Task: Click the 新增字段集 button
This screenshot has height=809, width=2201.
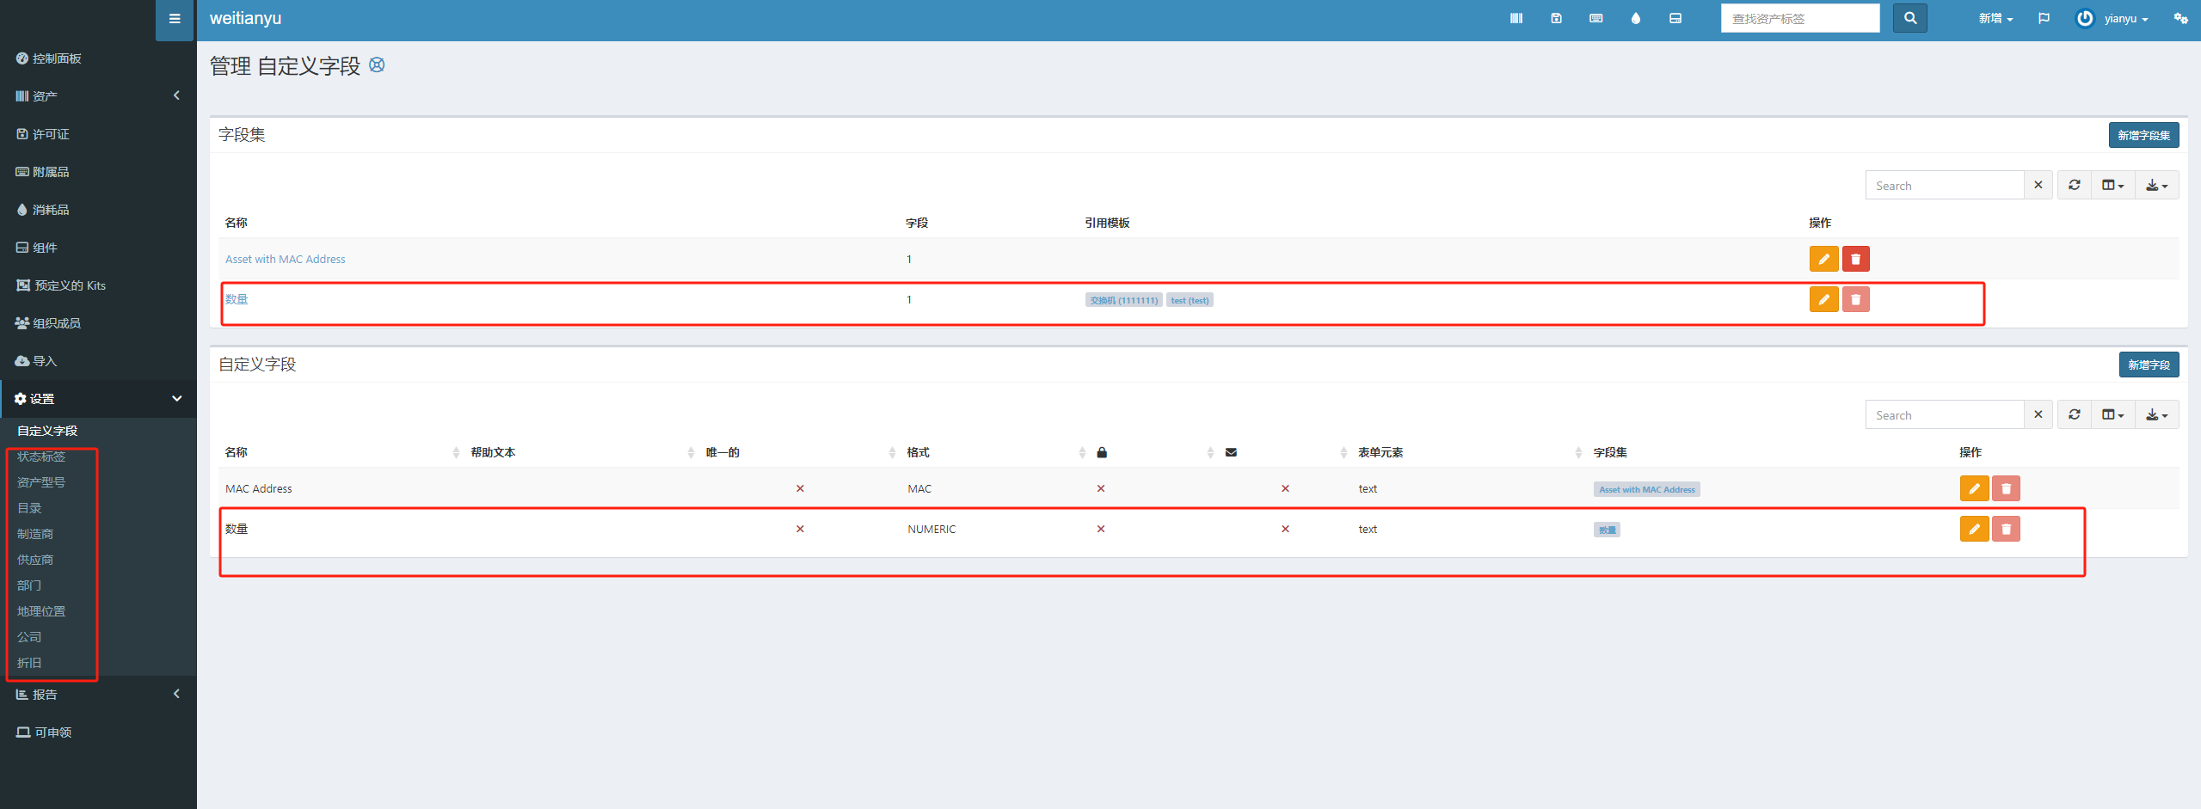Action: pos(2143,135)
